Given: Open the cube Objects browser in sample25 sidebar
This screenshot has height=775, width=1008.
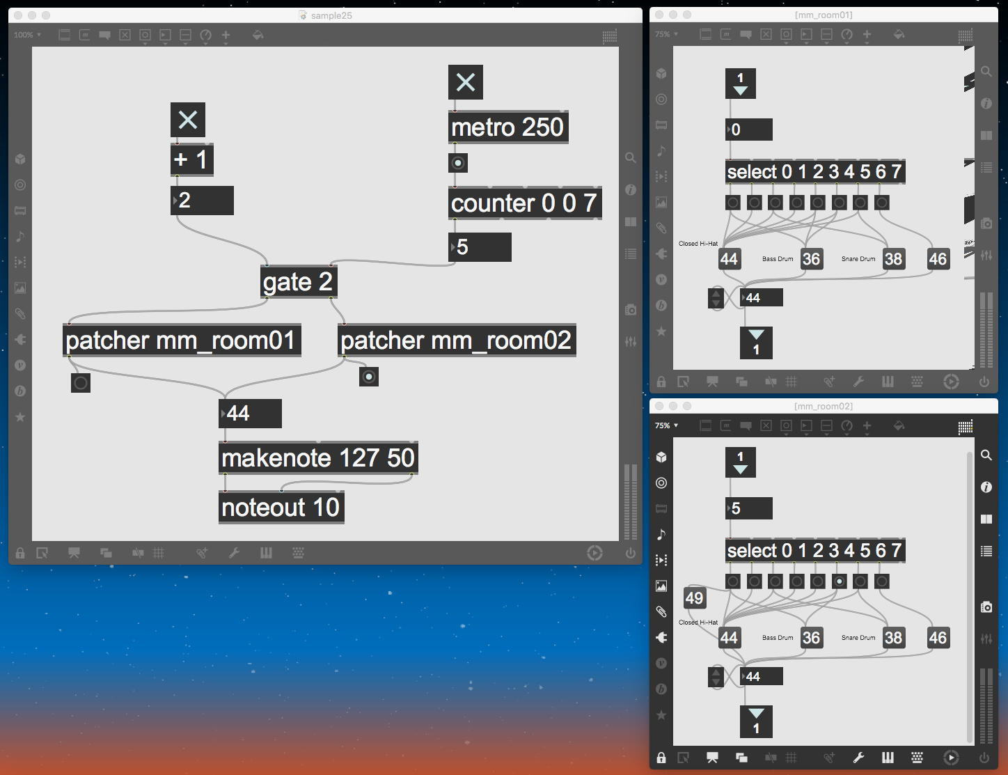Looking at the screenshot, I should [20, 159].
